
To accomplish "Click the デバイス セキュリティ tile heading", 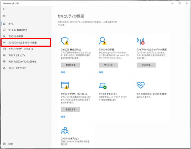I will click(108, 94).
